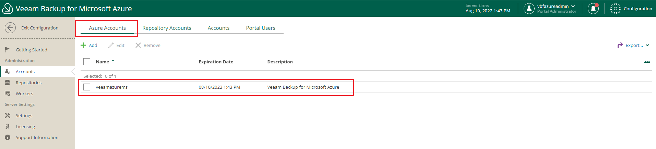Click the server time Aug 10, 2022 text
Screen dimensions: 656x149
[x=488, y=11]
